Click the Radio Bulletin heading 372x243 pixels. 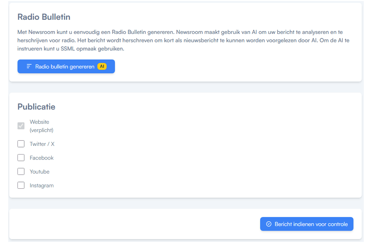pos(44,17)
